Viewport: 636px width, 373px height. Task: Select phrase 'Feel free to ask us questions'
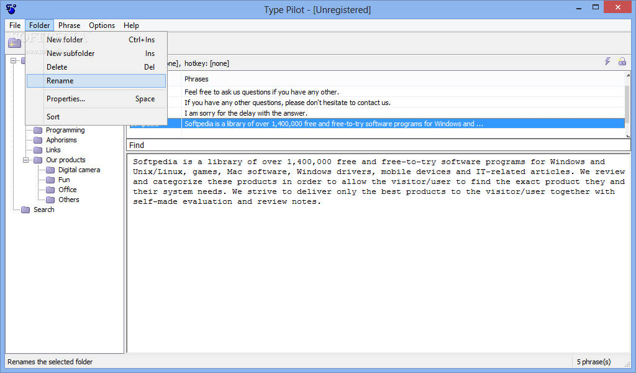pos(261,92)
